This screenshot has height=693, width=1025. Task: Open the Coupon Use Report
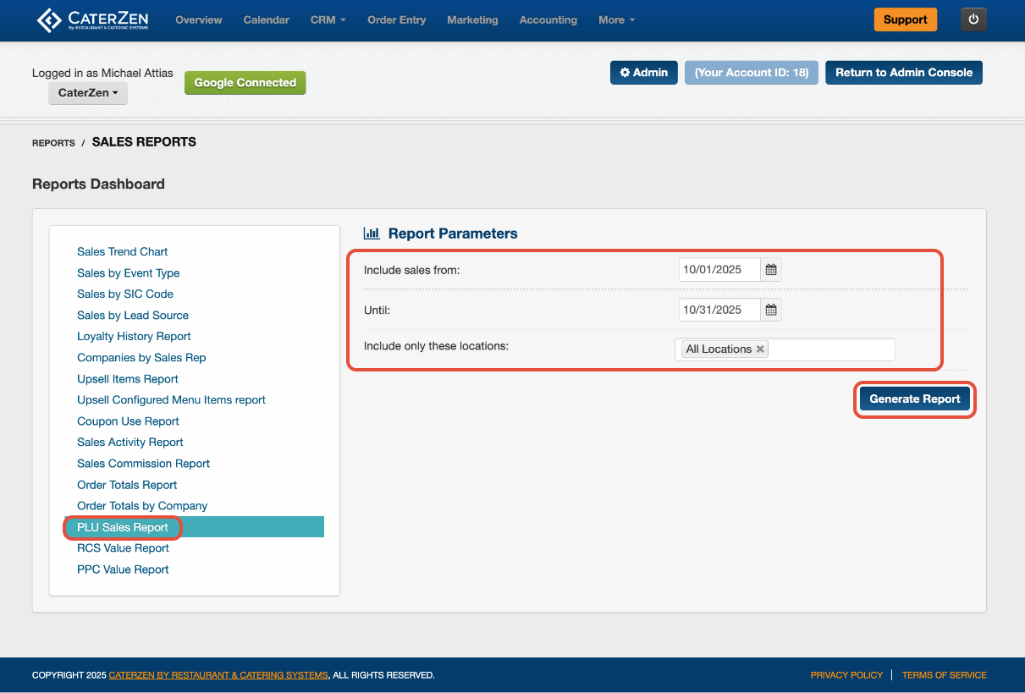129,421
